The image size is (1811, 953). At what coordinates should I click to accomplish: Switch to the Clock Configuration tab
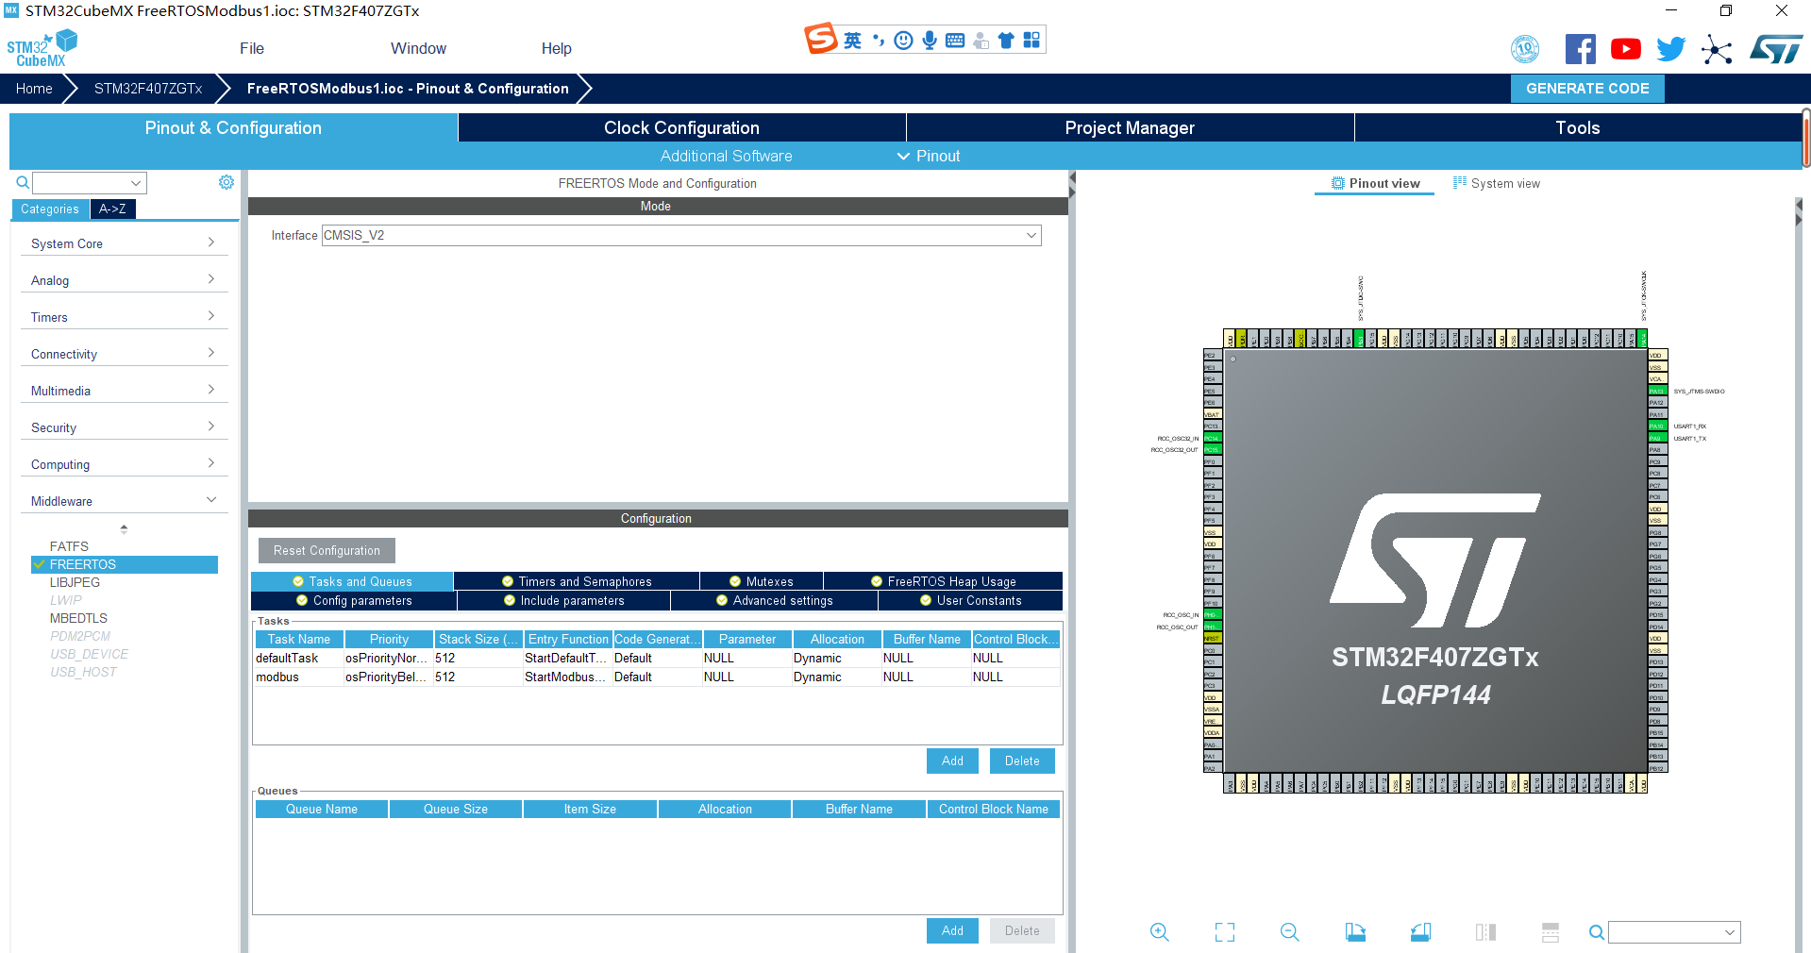pos(680,127)
